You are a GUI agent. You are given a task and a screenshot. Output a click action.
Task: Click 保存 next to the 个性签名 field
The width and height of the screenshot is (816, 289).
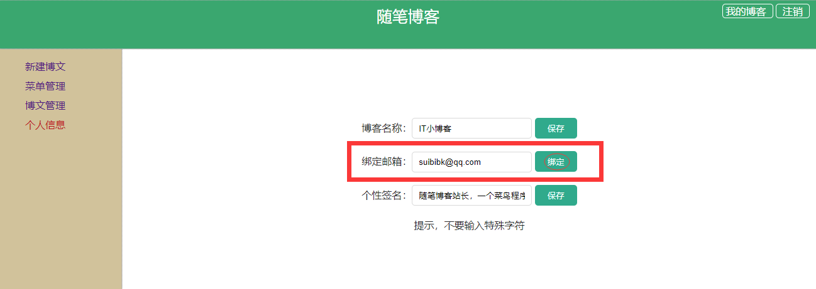click(x=556, y=195)
